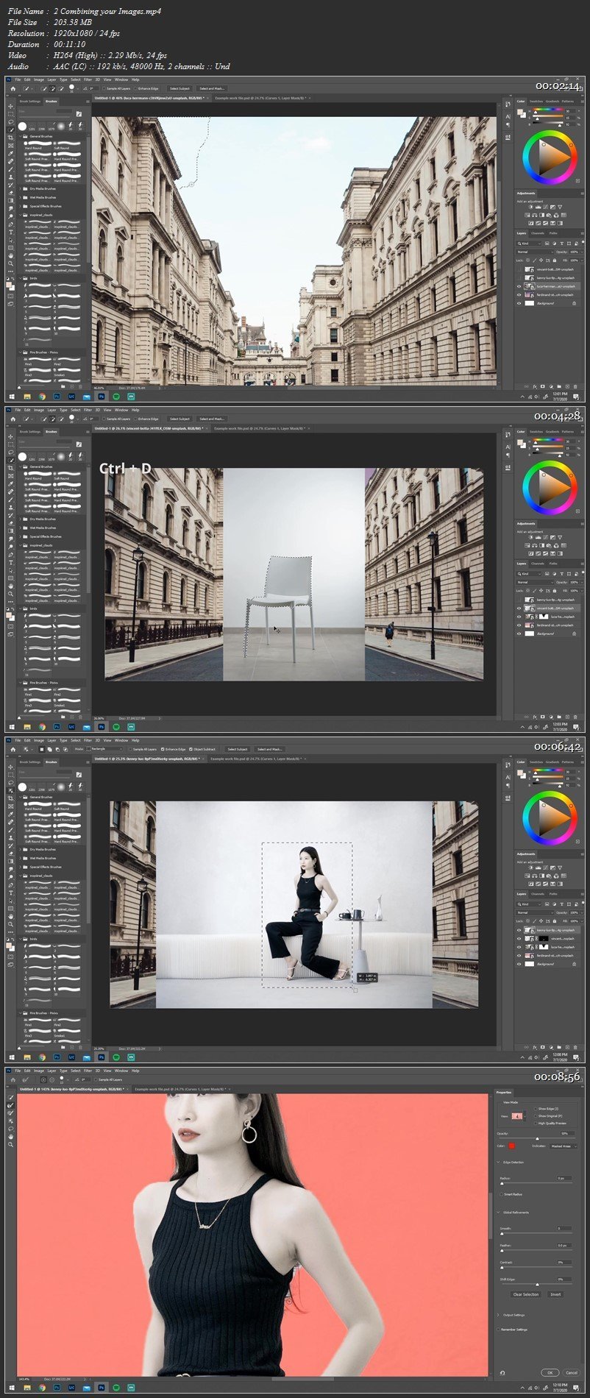Image resolution: width=590 pixels, height=1398 pixels.
Task: Click Home icon in 00:08:56 frame options bar
Action: [x=13, y=1079]
